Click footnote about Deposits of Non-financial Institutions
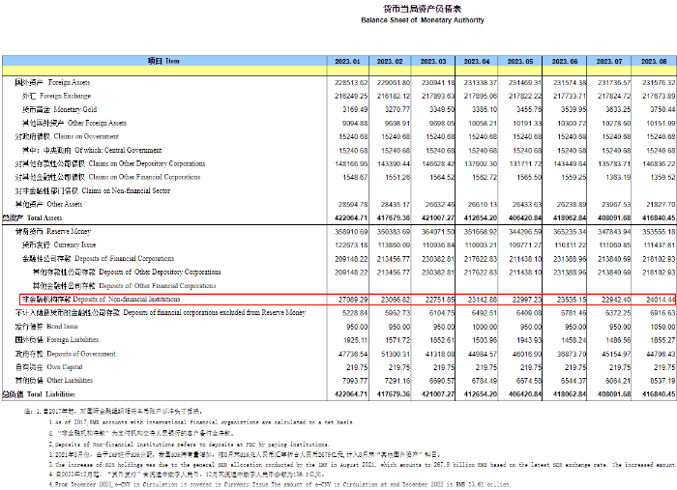This screenshot has height=490, width=677. [x=189, y=444]
